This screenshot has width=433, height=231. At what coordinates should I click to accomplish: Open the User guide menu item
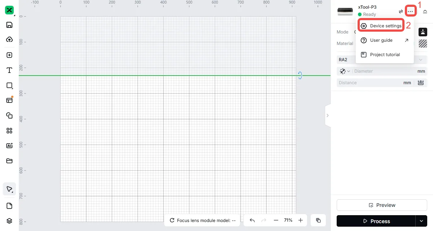click(x=385, y=40)
